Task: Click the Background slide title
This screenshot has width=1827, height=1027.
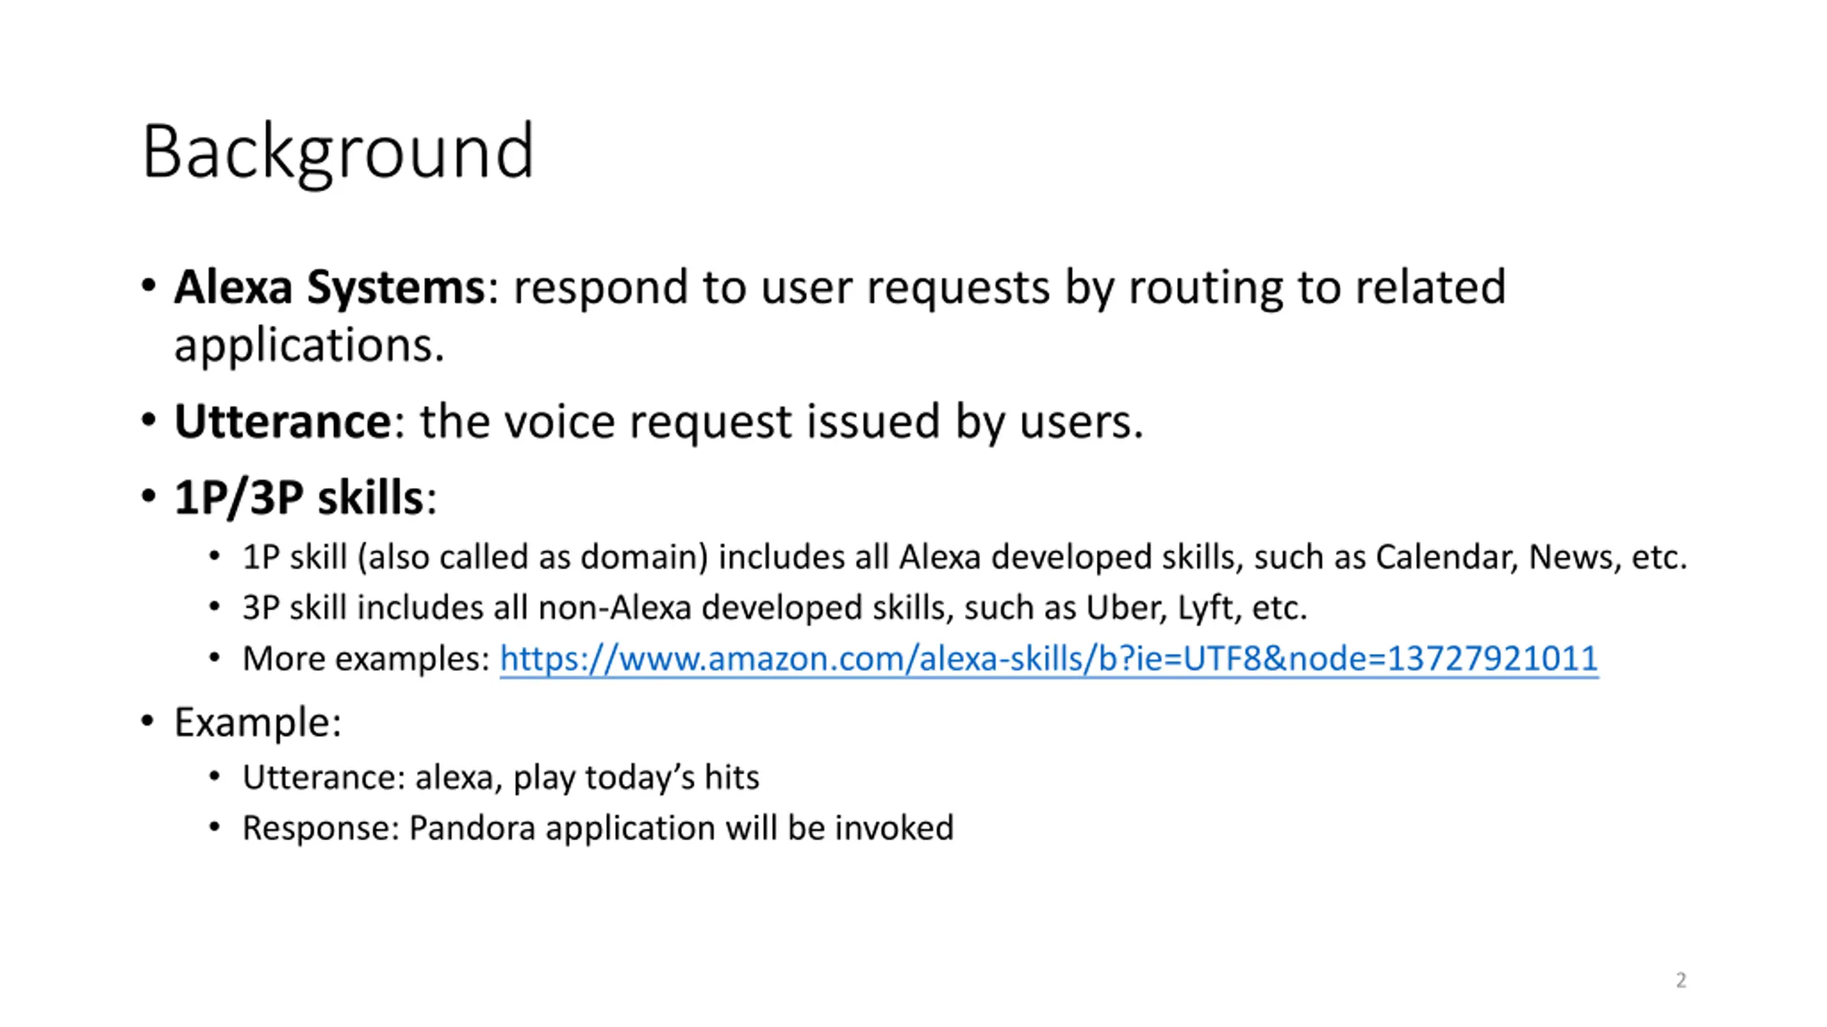Action: (x=338, y=152)
